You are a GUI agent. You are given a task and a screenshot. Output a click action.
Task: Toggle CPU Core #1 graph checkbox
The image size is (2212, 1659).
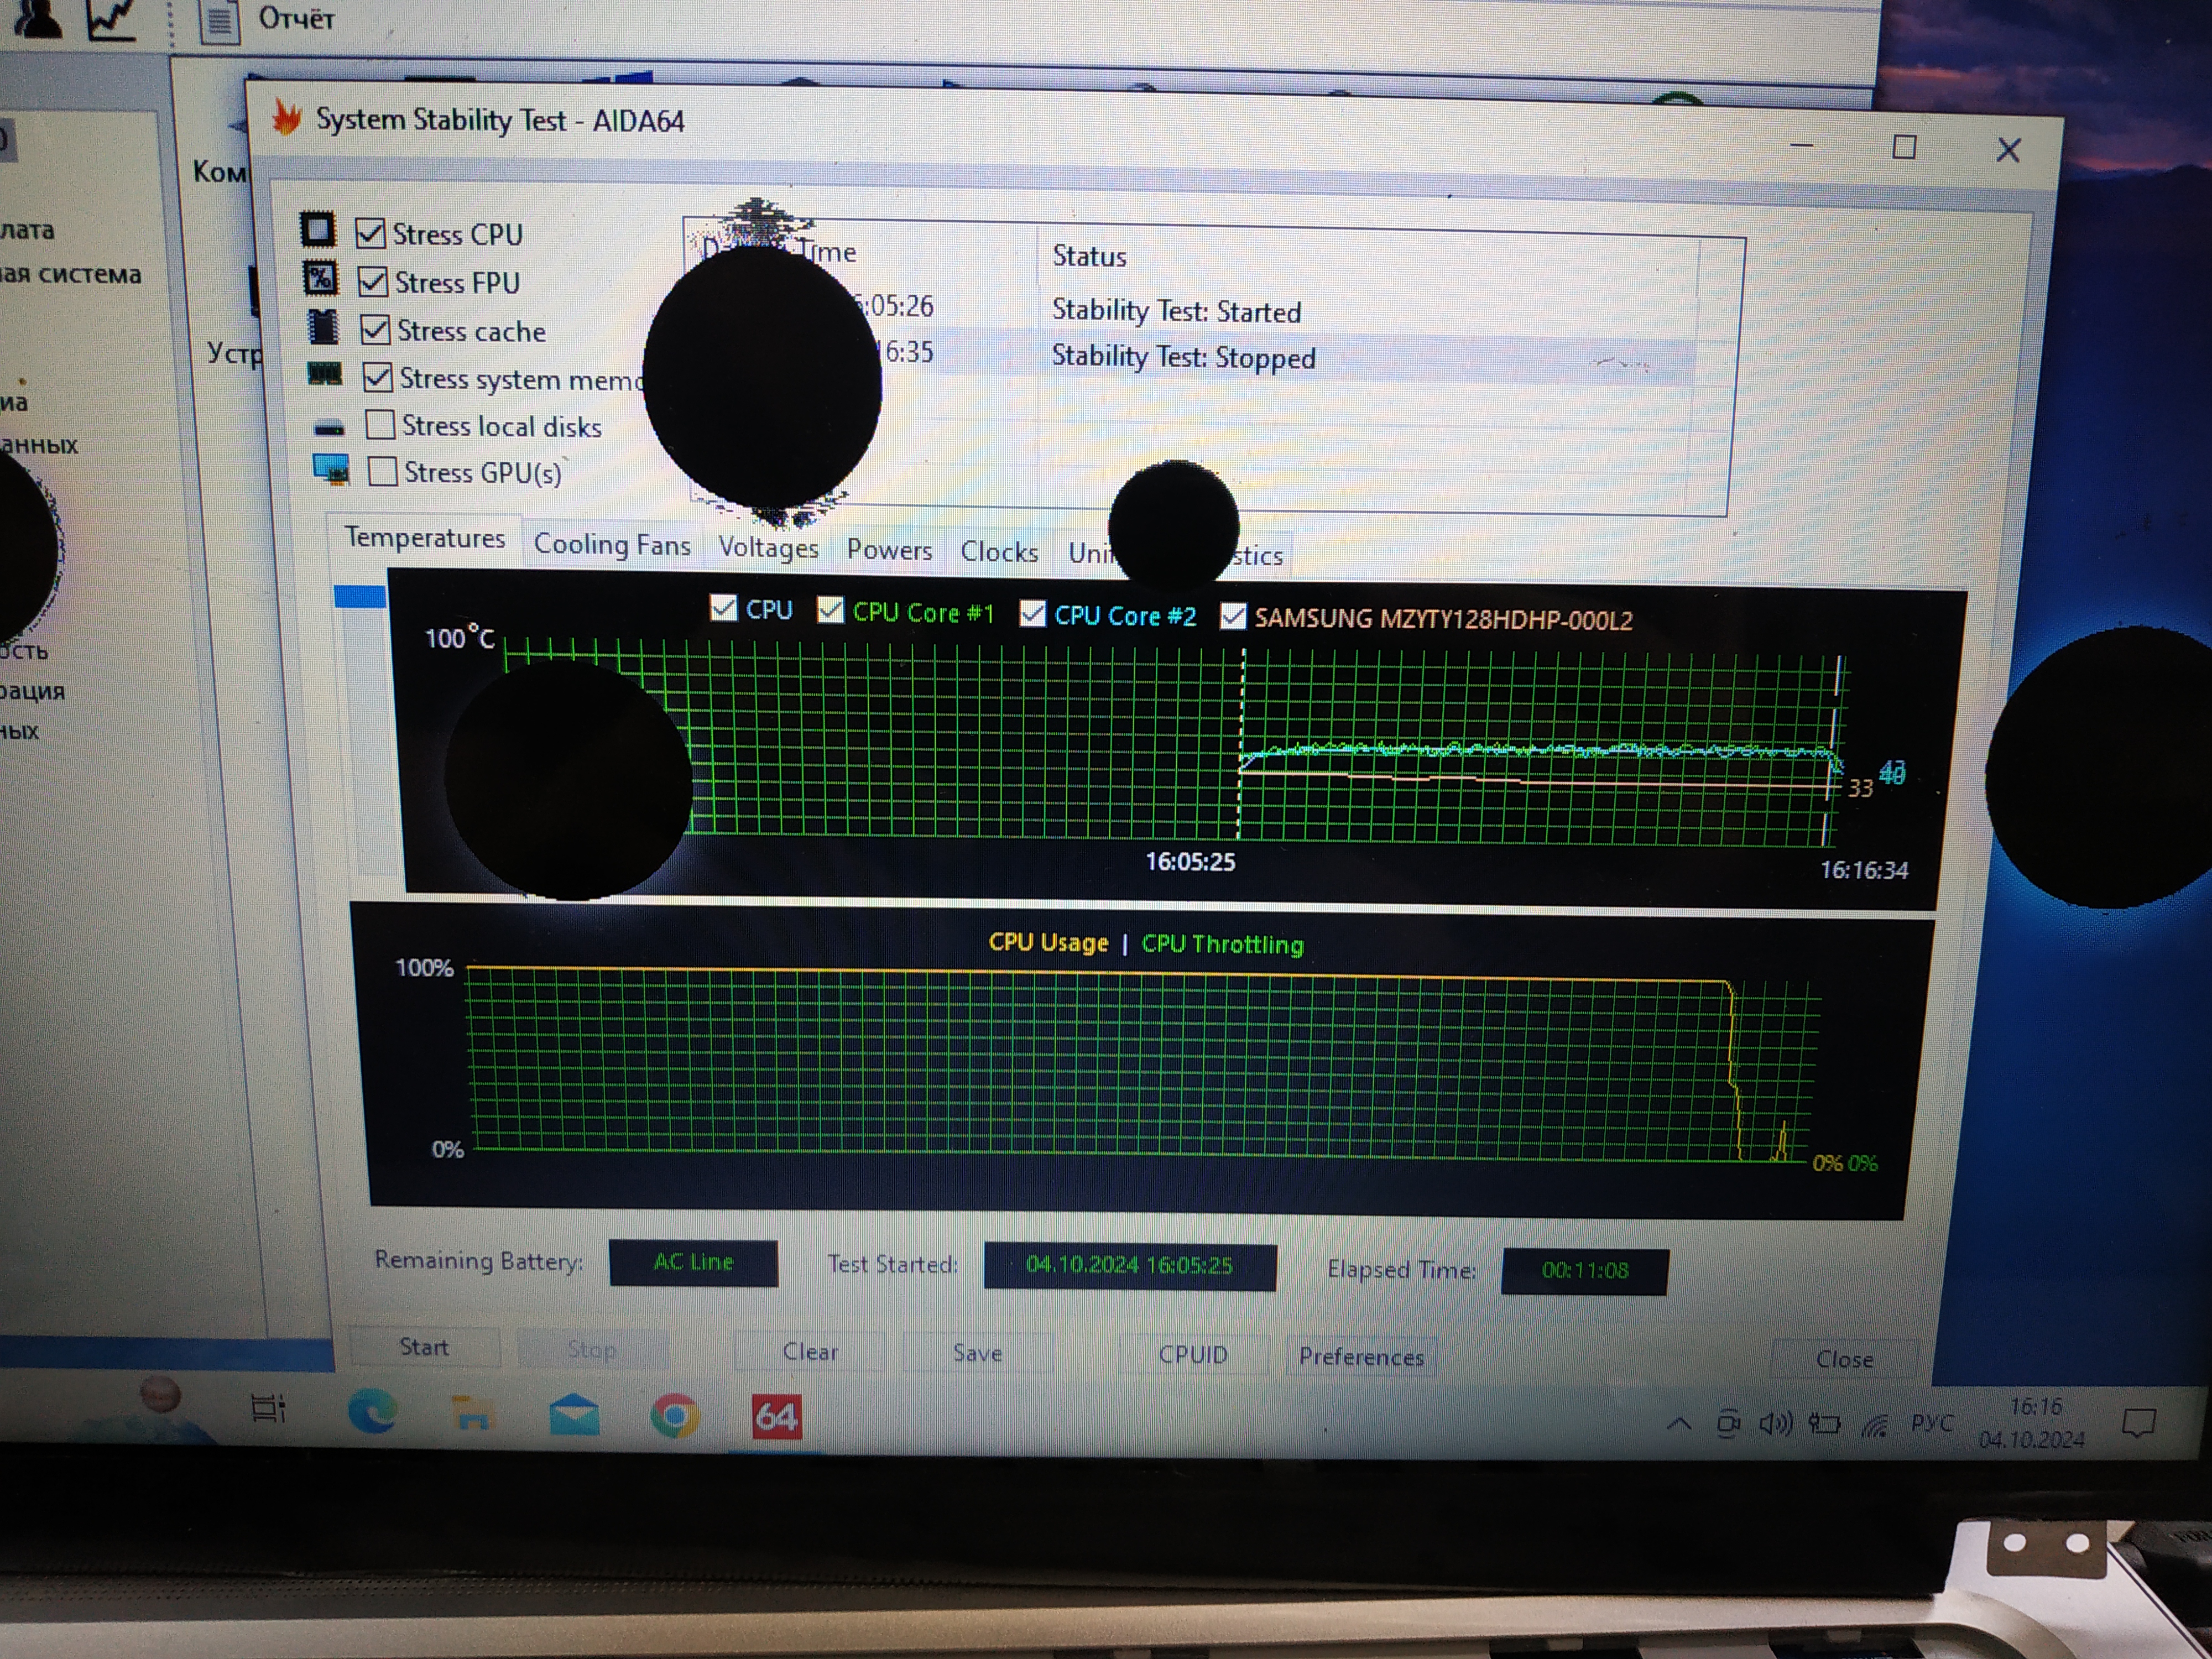point(830,609)
